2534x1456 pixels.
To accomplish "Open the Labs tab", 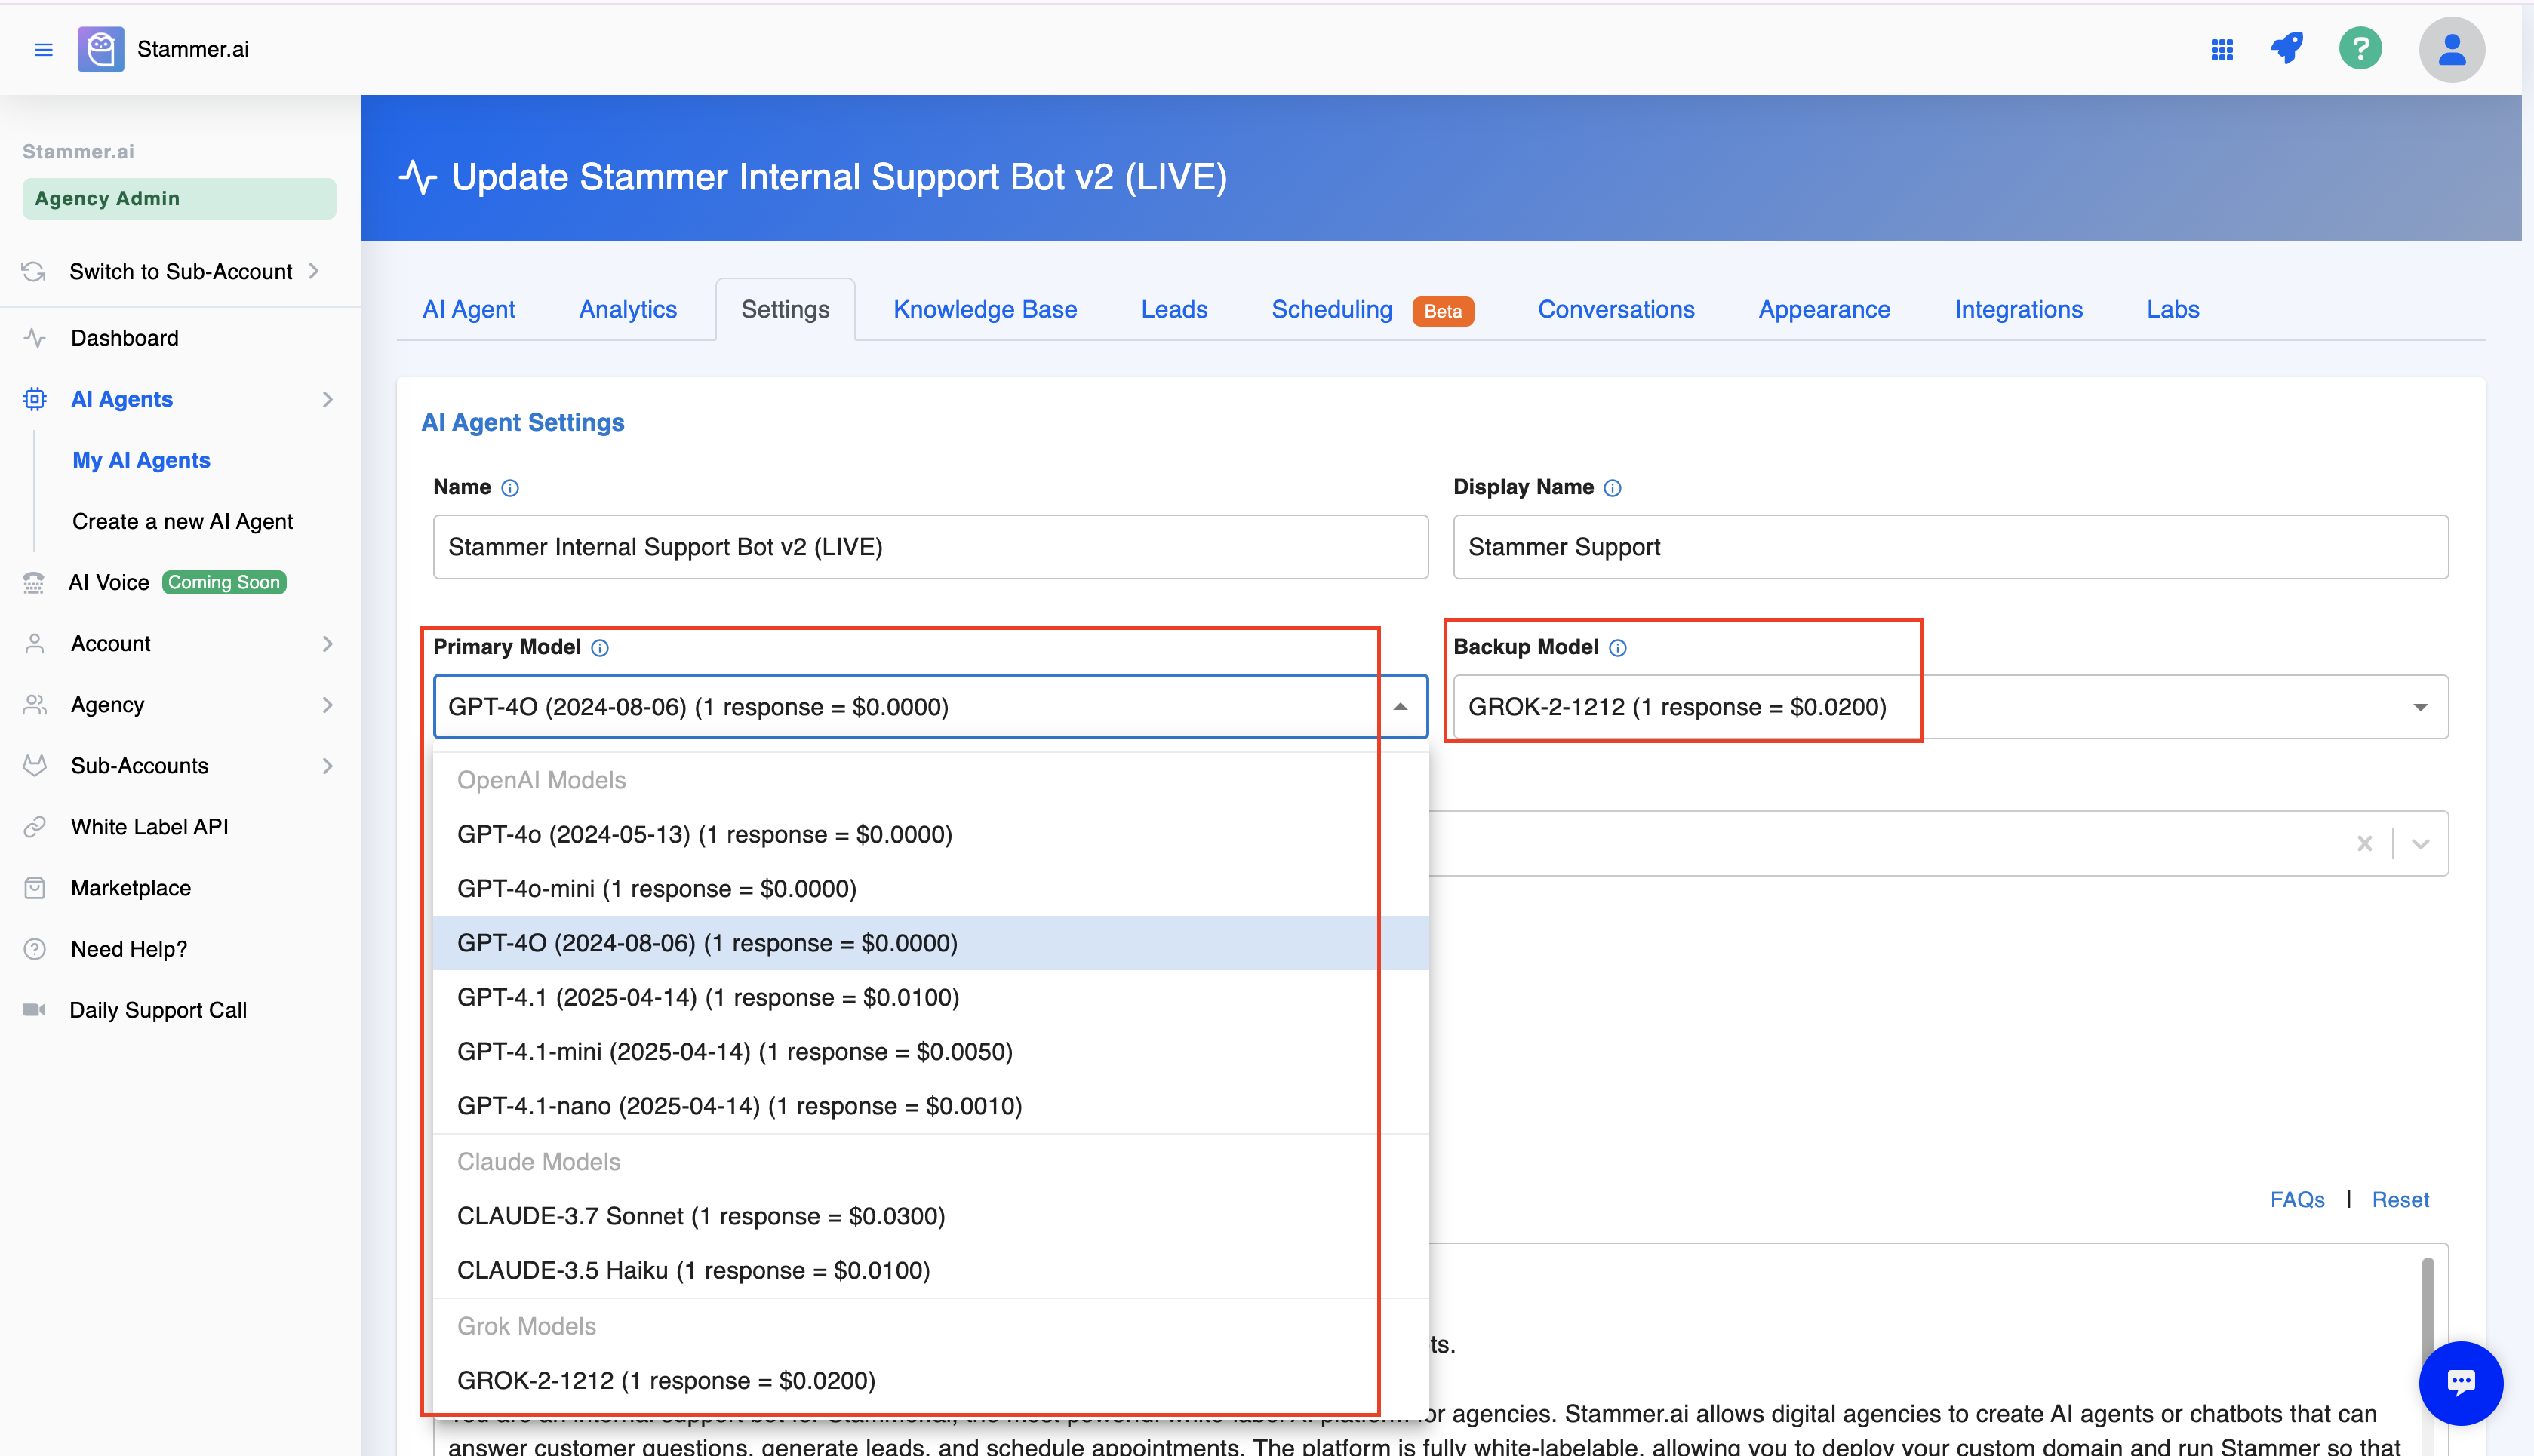I will pyautogui.click(x=2173, y=310).
